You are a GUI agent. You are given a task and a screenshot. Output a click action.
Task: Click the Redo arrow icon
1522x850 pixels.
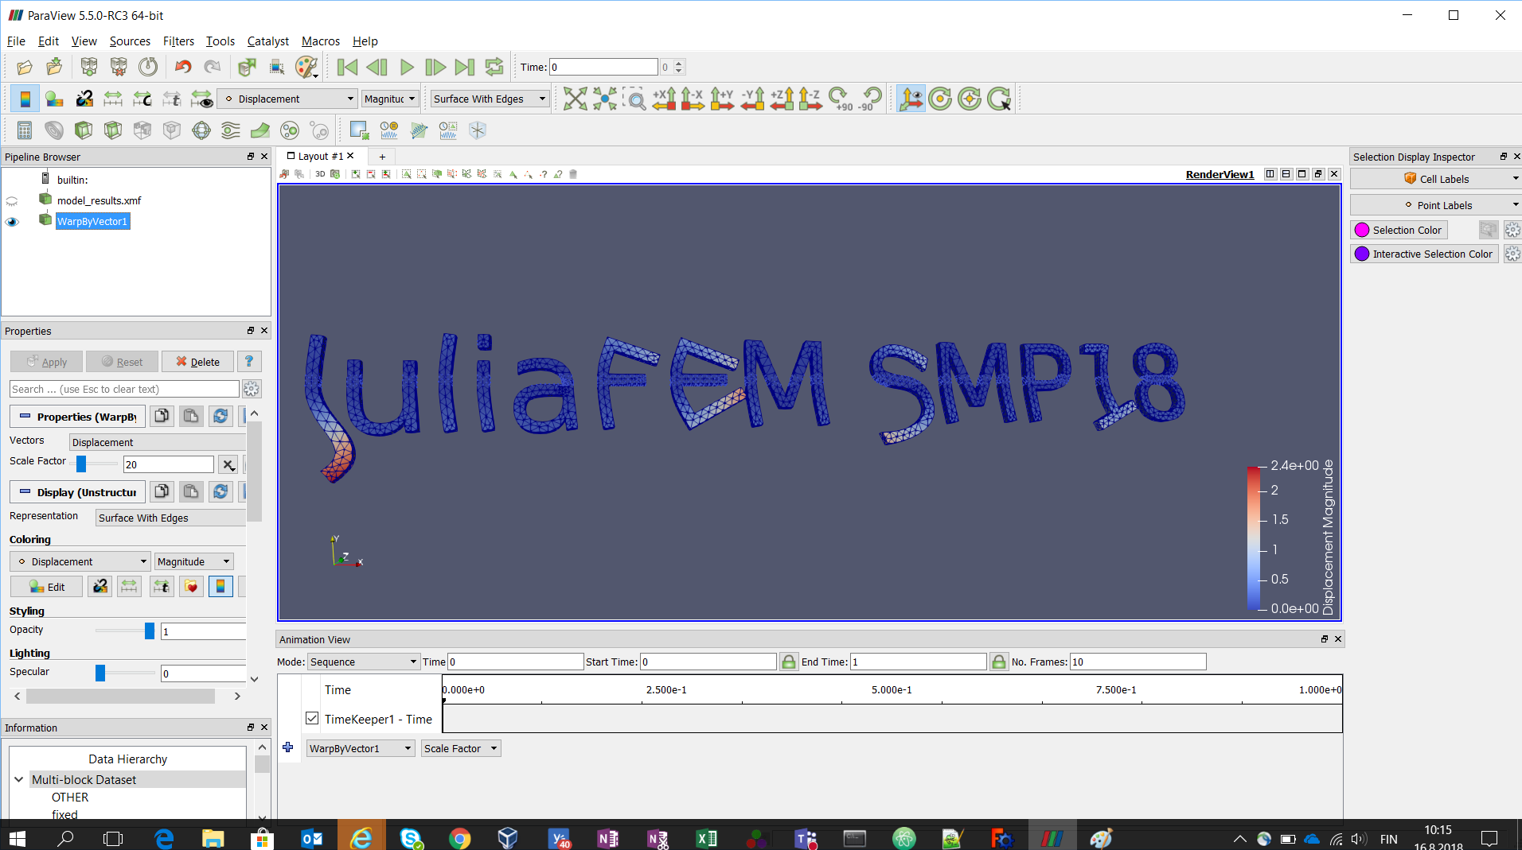click(x=213, y=68)
